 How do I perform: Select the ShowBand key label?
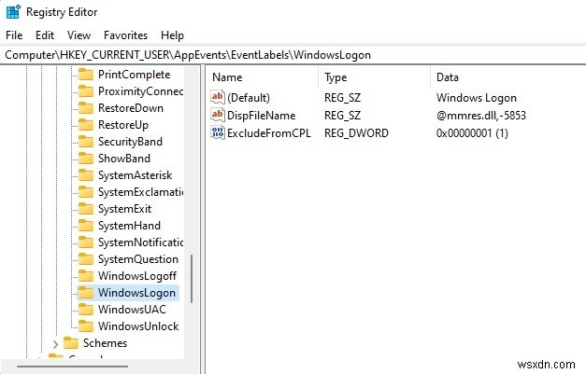pos(124,159)
